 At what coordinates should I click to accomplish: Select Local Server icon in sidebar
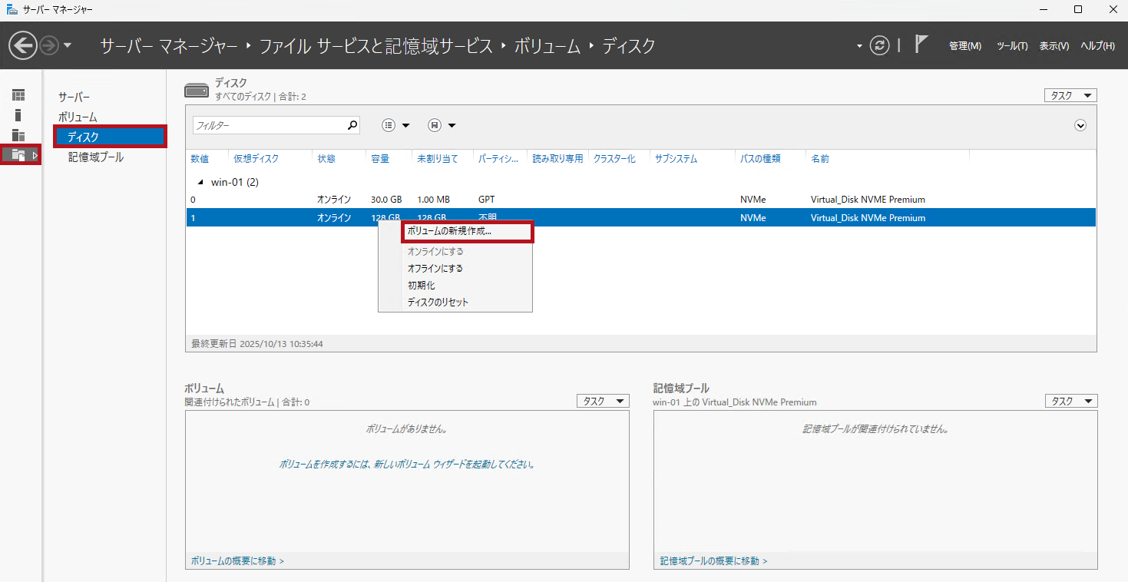[x=18, y=115]
